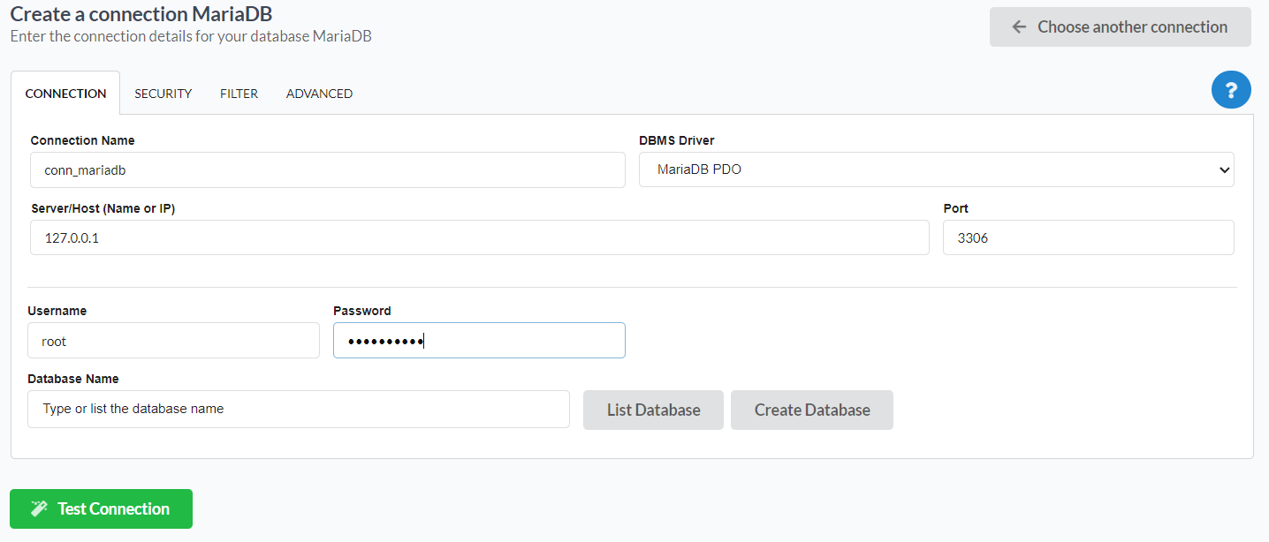
Task: Click the magic wand icon on Test Connection
Action: tap(39, 508)
